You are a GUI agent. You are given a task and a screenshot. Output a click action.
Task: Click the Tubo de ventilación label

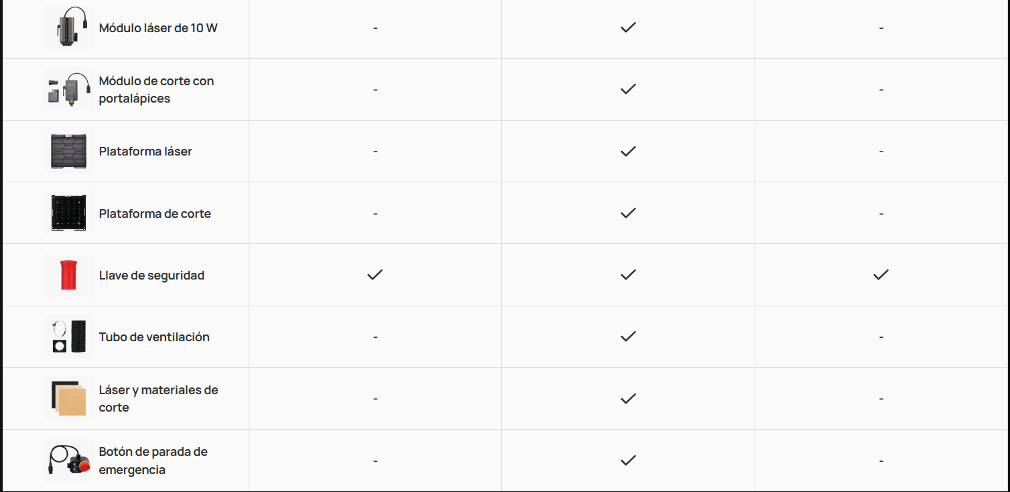[x=154, y=337]
